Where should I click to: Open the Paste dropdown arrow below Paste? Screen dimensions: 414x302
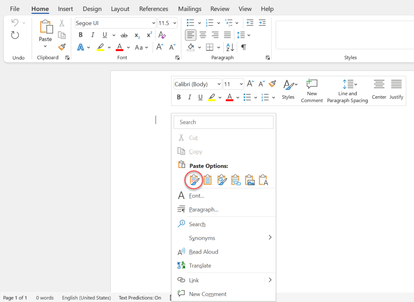[45, 46]
